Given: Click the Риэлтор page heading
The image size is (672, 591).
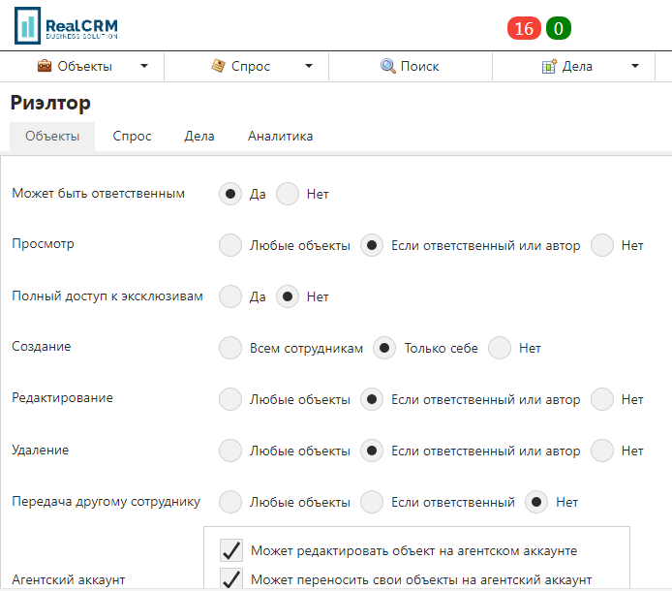Looking at the screenshot, I should (50, 103).
